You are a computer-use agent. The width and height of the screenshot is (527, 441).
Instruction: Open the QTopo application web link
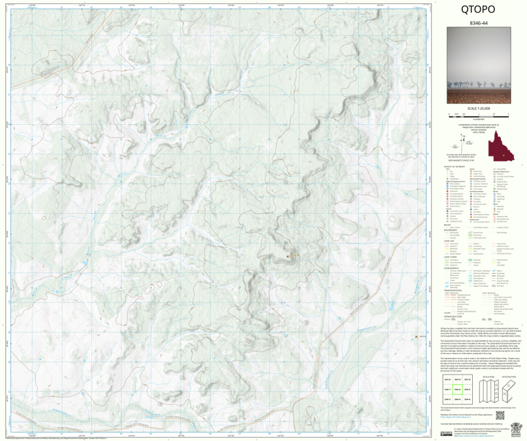(454, 418)
